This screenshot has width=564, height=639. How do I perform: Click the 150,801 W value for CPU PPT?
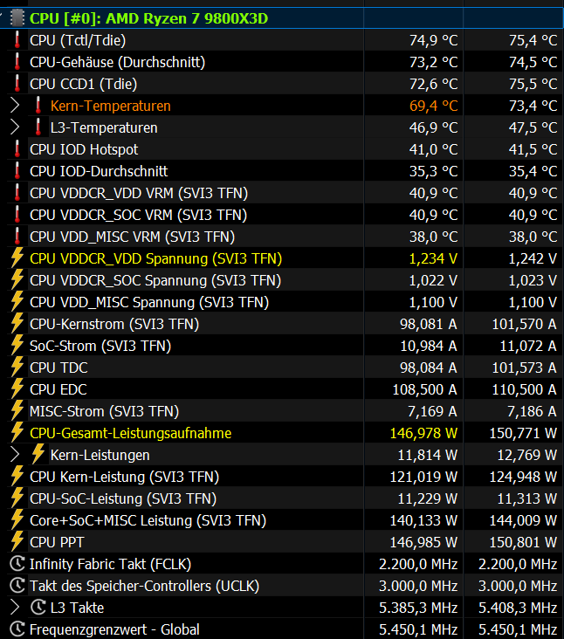tap(523, 542)
